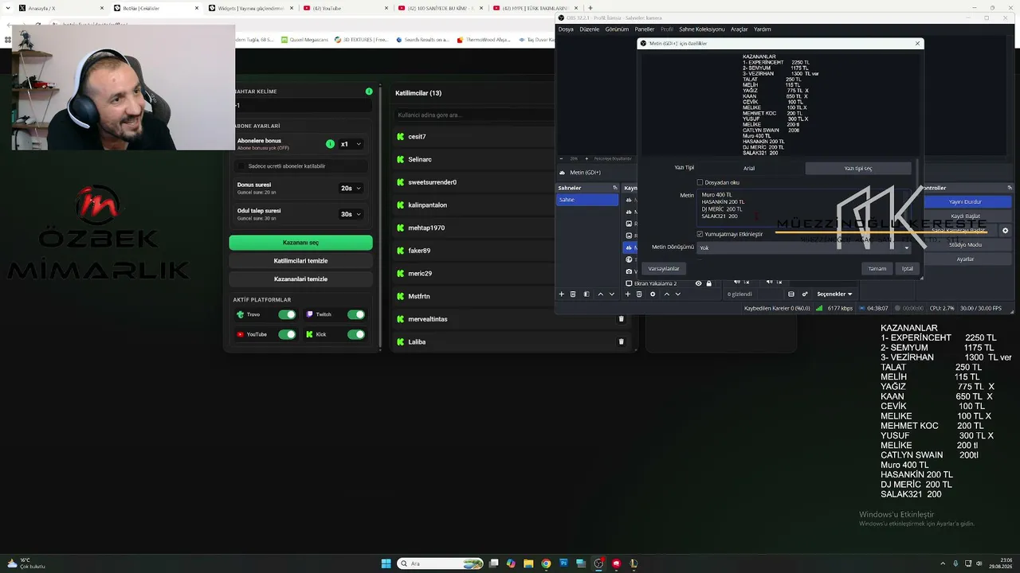The image size is (1020, 573).
Task: Click info icon beside Abonelere bonus
Action: 330,144
